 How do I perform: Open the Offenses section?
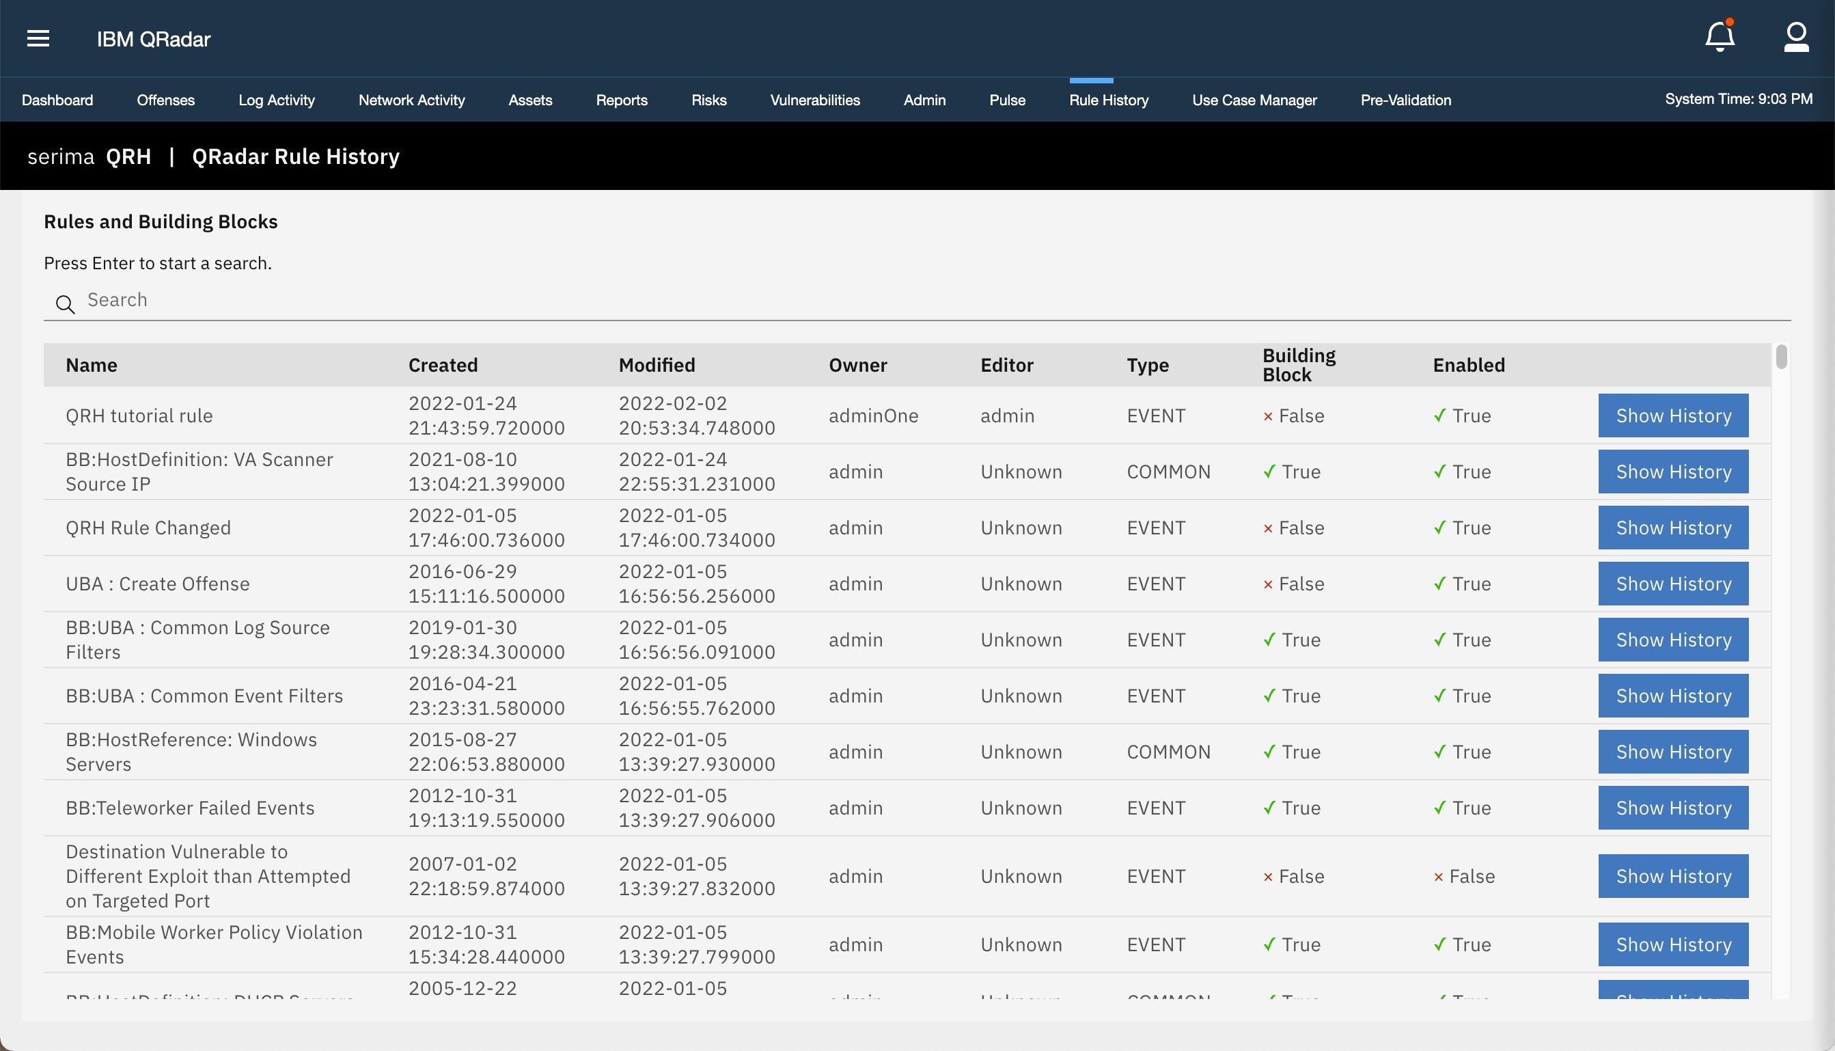[x=165, y=100]
